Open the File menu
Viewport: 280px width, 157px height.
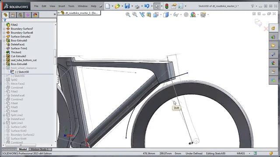coord(36,6)
